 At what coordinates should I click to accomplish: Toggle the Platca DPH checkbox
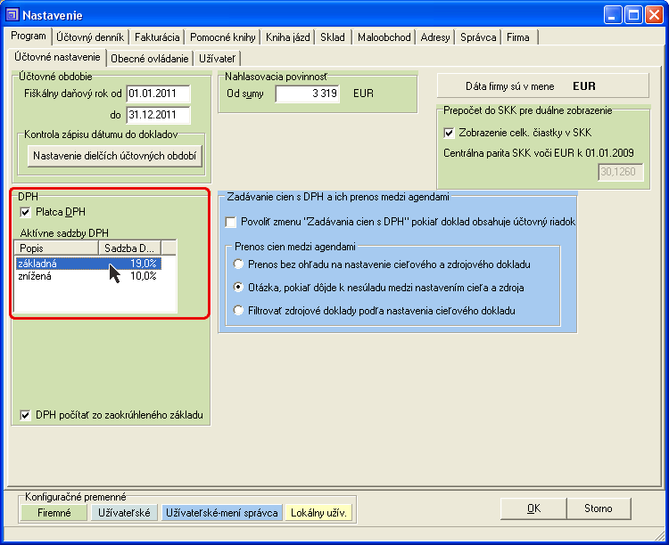click(25, 213)
